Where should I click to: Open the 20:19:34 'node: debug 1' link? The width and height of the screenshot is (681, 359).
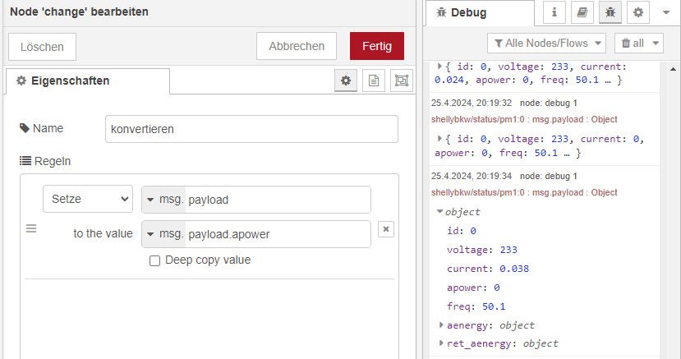pyautogui.click(x=549, y=177)
